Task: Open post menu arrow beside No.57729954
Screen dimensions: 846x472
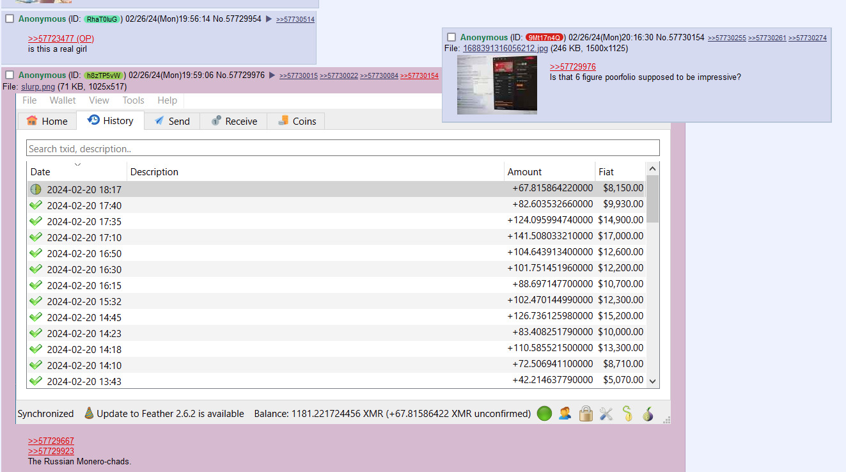Action: coord(269,19)
